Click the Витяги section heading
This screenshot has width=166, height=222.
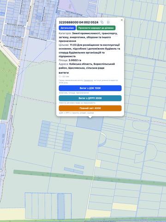tap(64, 73)
